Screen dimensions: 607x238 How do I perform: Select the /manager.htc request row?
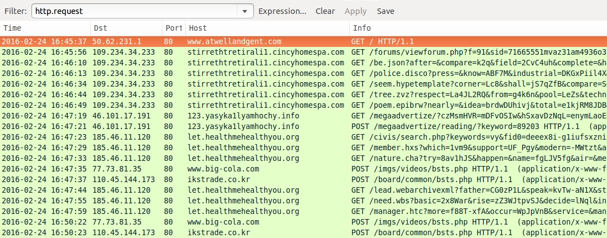tap(302, 211)
